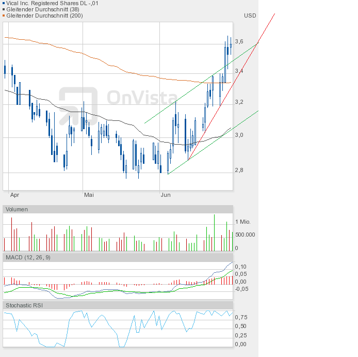Viewport: 358px width, 357px height.
Task: Click the Mai label on the time axis
Action: [x=89, y=195]
